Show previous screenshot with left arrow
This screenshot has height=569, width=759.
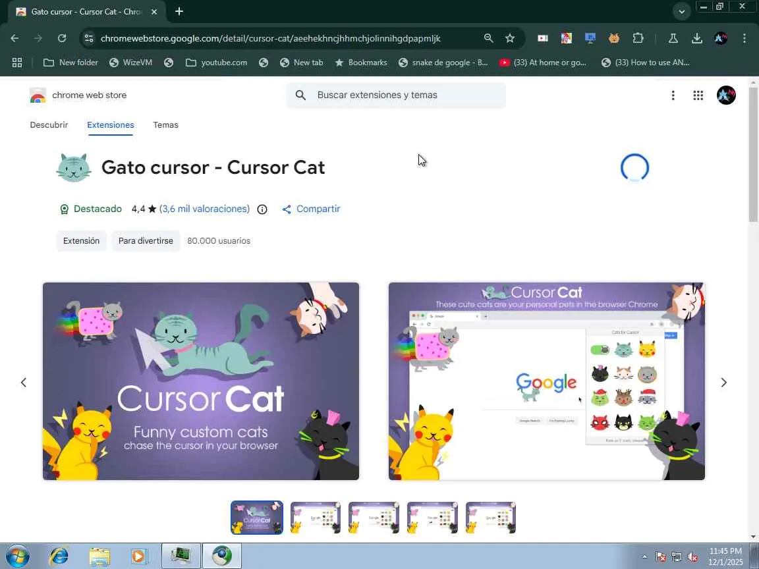pyautogui.click(x=23, y=382)
